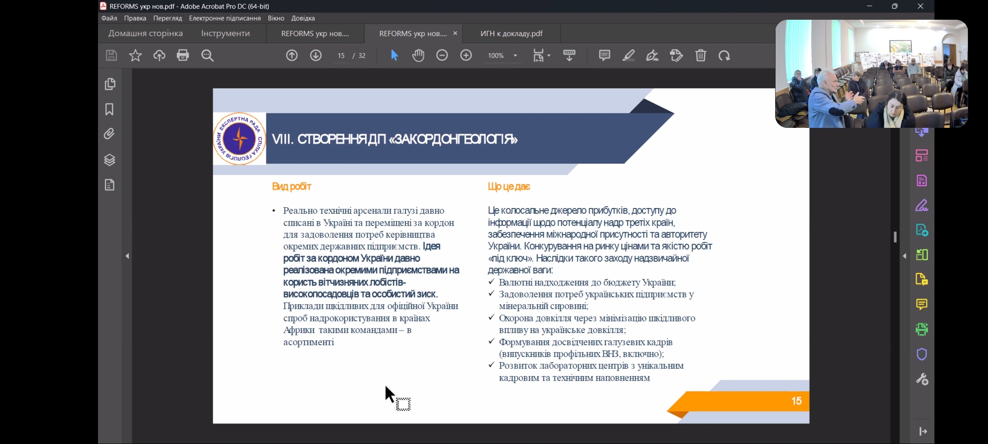This screenshot has height=444, width=988.
Task: Add a sticky note comment
Action: (x=604, y=55)
